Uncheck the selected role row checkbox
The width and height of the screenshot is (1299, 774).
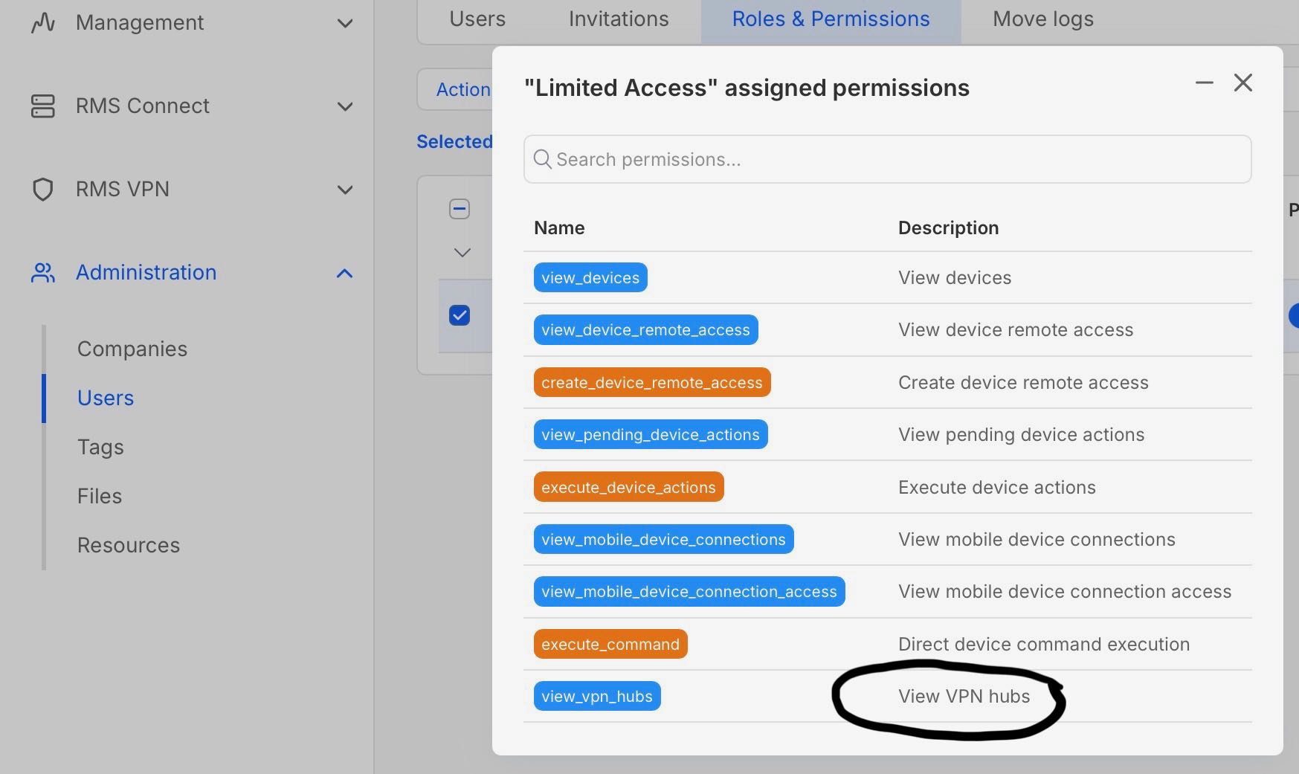coord(460,315)
